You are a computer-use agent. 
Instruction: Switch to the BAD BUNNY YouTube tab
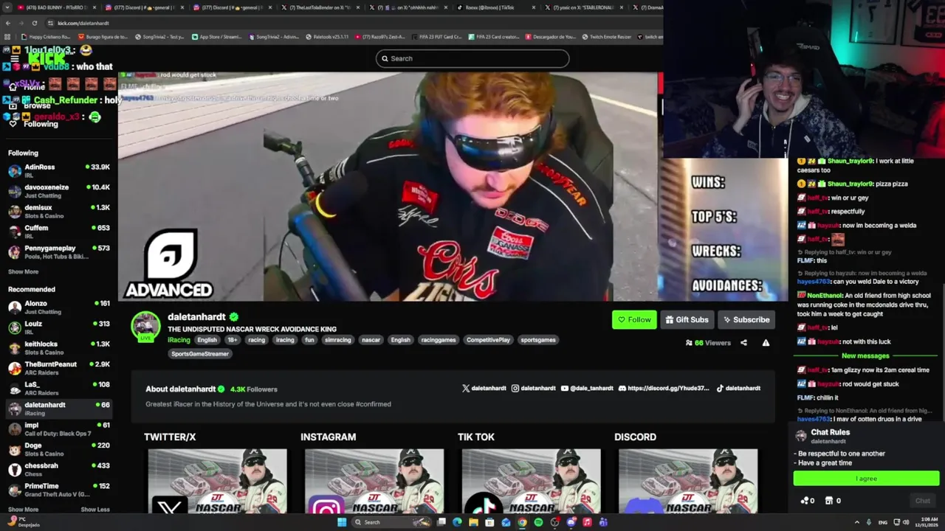tap(58, 7)
